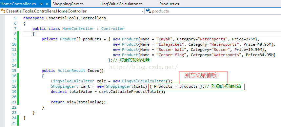Click the 'return' keyword on line 21
The width and height of the screenshot is (281, 127).
57,102
